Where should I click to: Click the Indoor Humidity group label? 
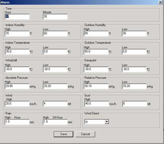[x=15, y=25]
